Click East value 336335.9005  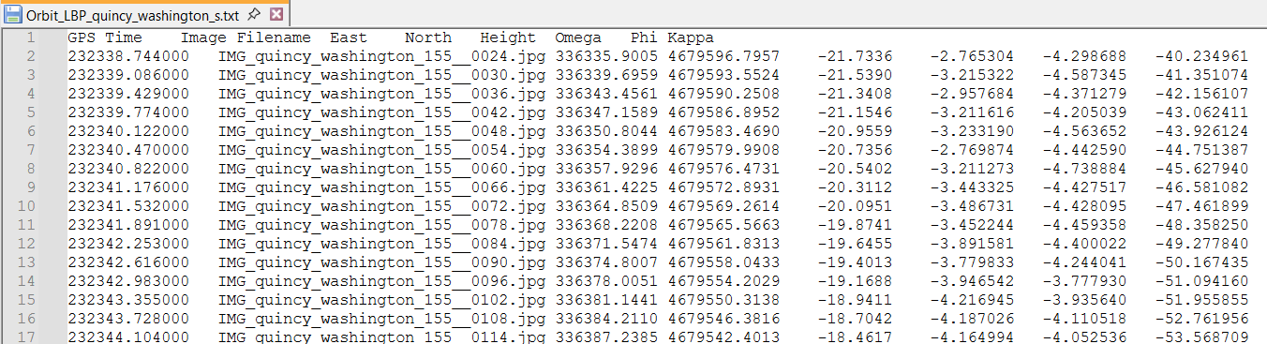pyautogui.click(x=606, y=56)
